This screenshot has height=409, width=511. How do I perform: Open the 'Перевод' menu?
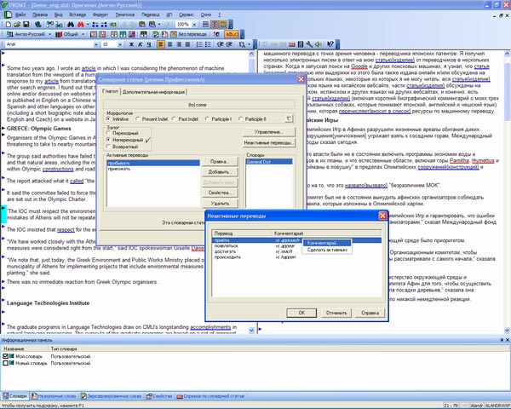point(150,14)
